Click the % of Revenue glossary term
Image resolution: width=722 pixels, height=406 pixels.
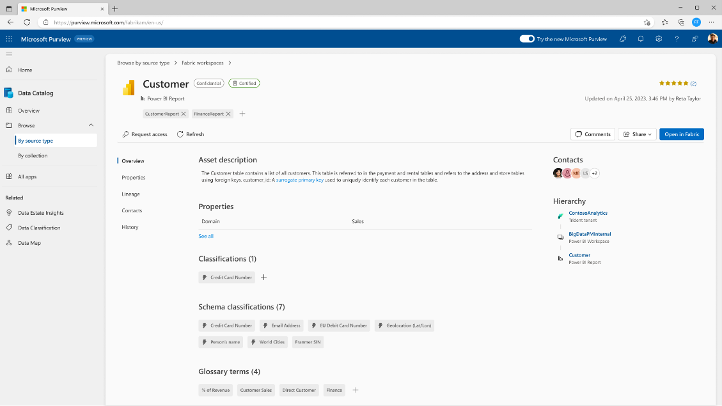216,391
